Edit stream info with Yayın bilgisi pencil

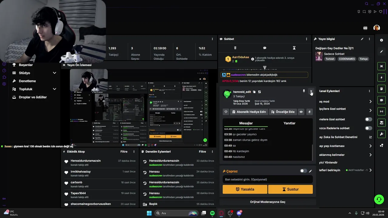362,39
